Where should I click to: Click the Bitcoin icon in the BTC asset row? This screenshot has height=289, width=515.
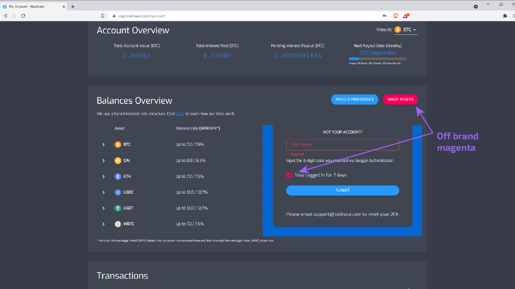click(x=118, y=144)
